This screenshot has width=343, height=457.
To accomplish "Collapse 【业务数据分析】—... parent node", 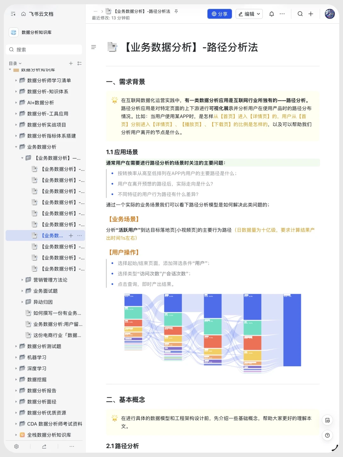I will (22, 158).
